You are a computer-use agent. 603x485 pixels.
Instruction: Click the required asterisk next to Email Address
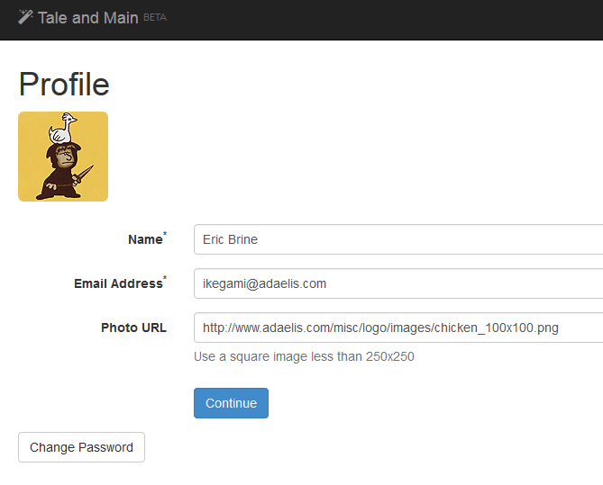[164, 278]
